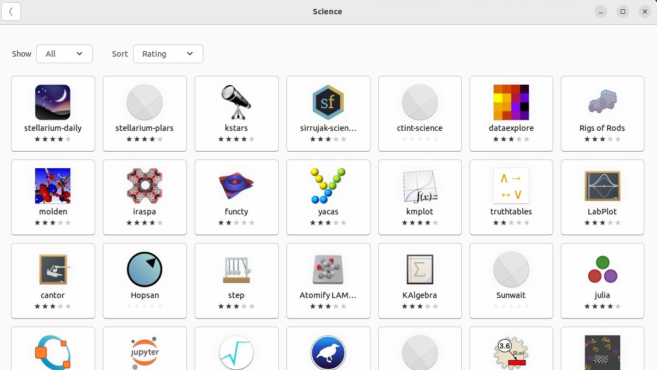Click the KAlgebra name label
The width and height of the screenshot is (657, 370).
click(x=419, y=295)
